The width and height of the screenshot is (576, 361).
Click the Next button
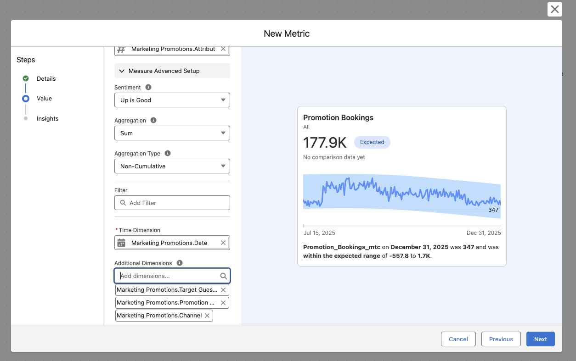[540, 339]
